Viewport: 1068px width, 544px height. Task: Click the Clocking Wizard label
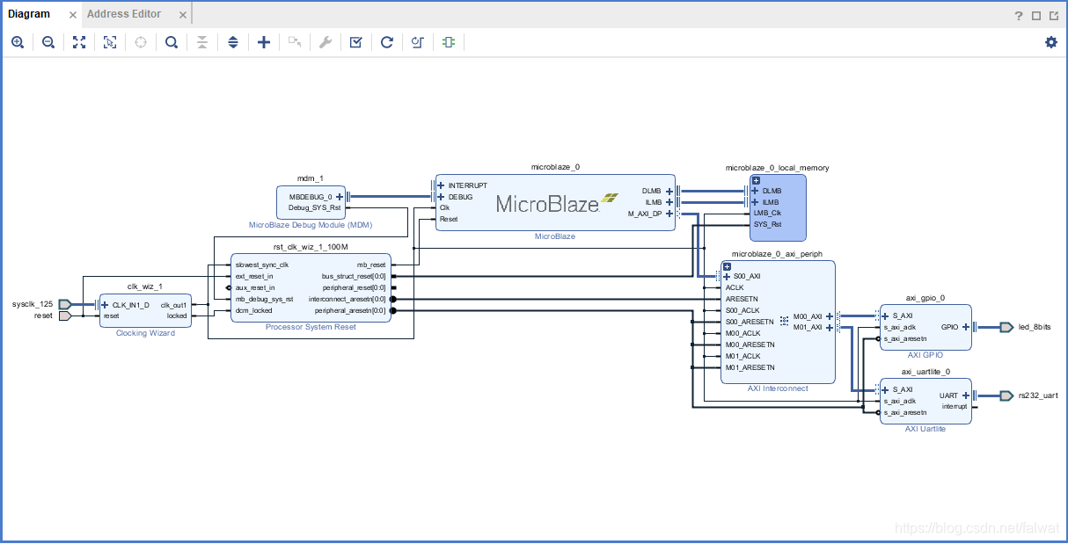click(145, 333)
